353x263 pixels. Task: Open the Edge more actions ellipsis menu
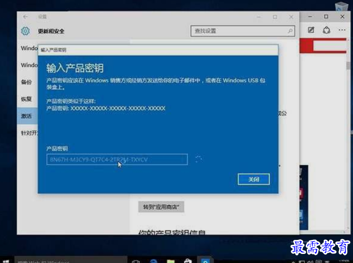point(342,30)
